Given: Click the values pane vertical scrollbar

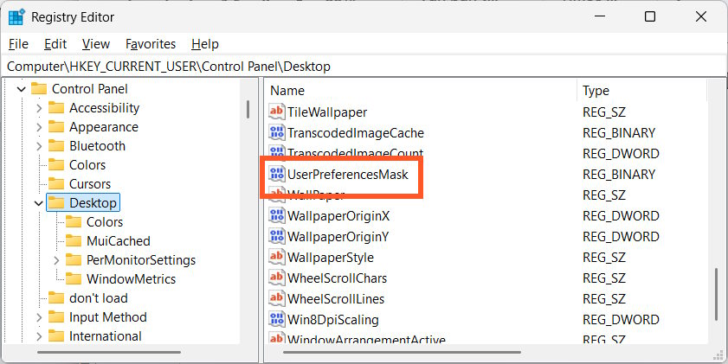Looking at the screenshot, I should (715, 294).
